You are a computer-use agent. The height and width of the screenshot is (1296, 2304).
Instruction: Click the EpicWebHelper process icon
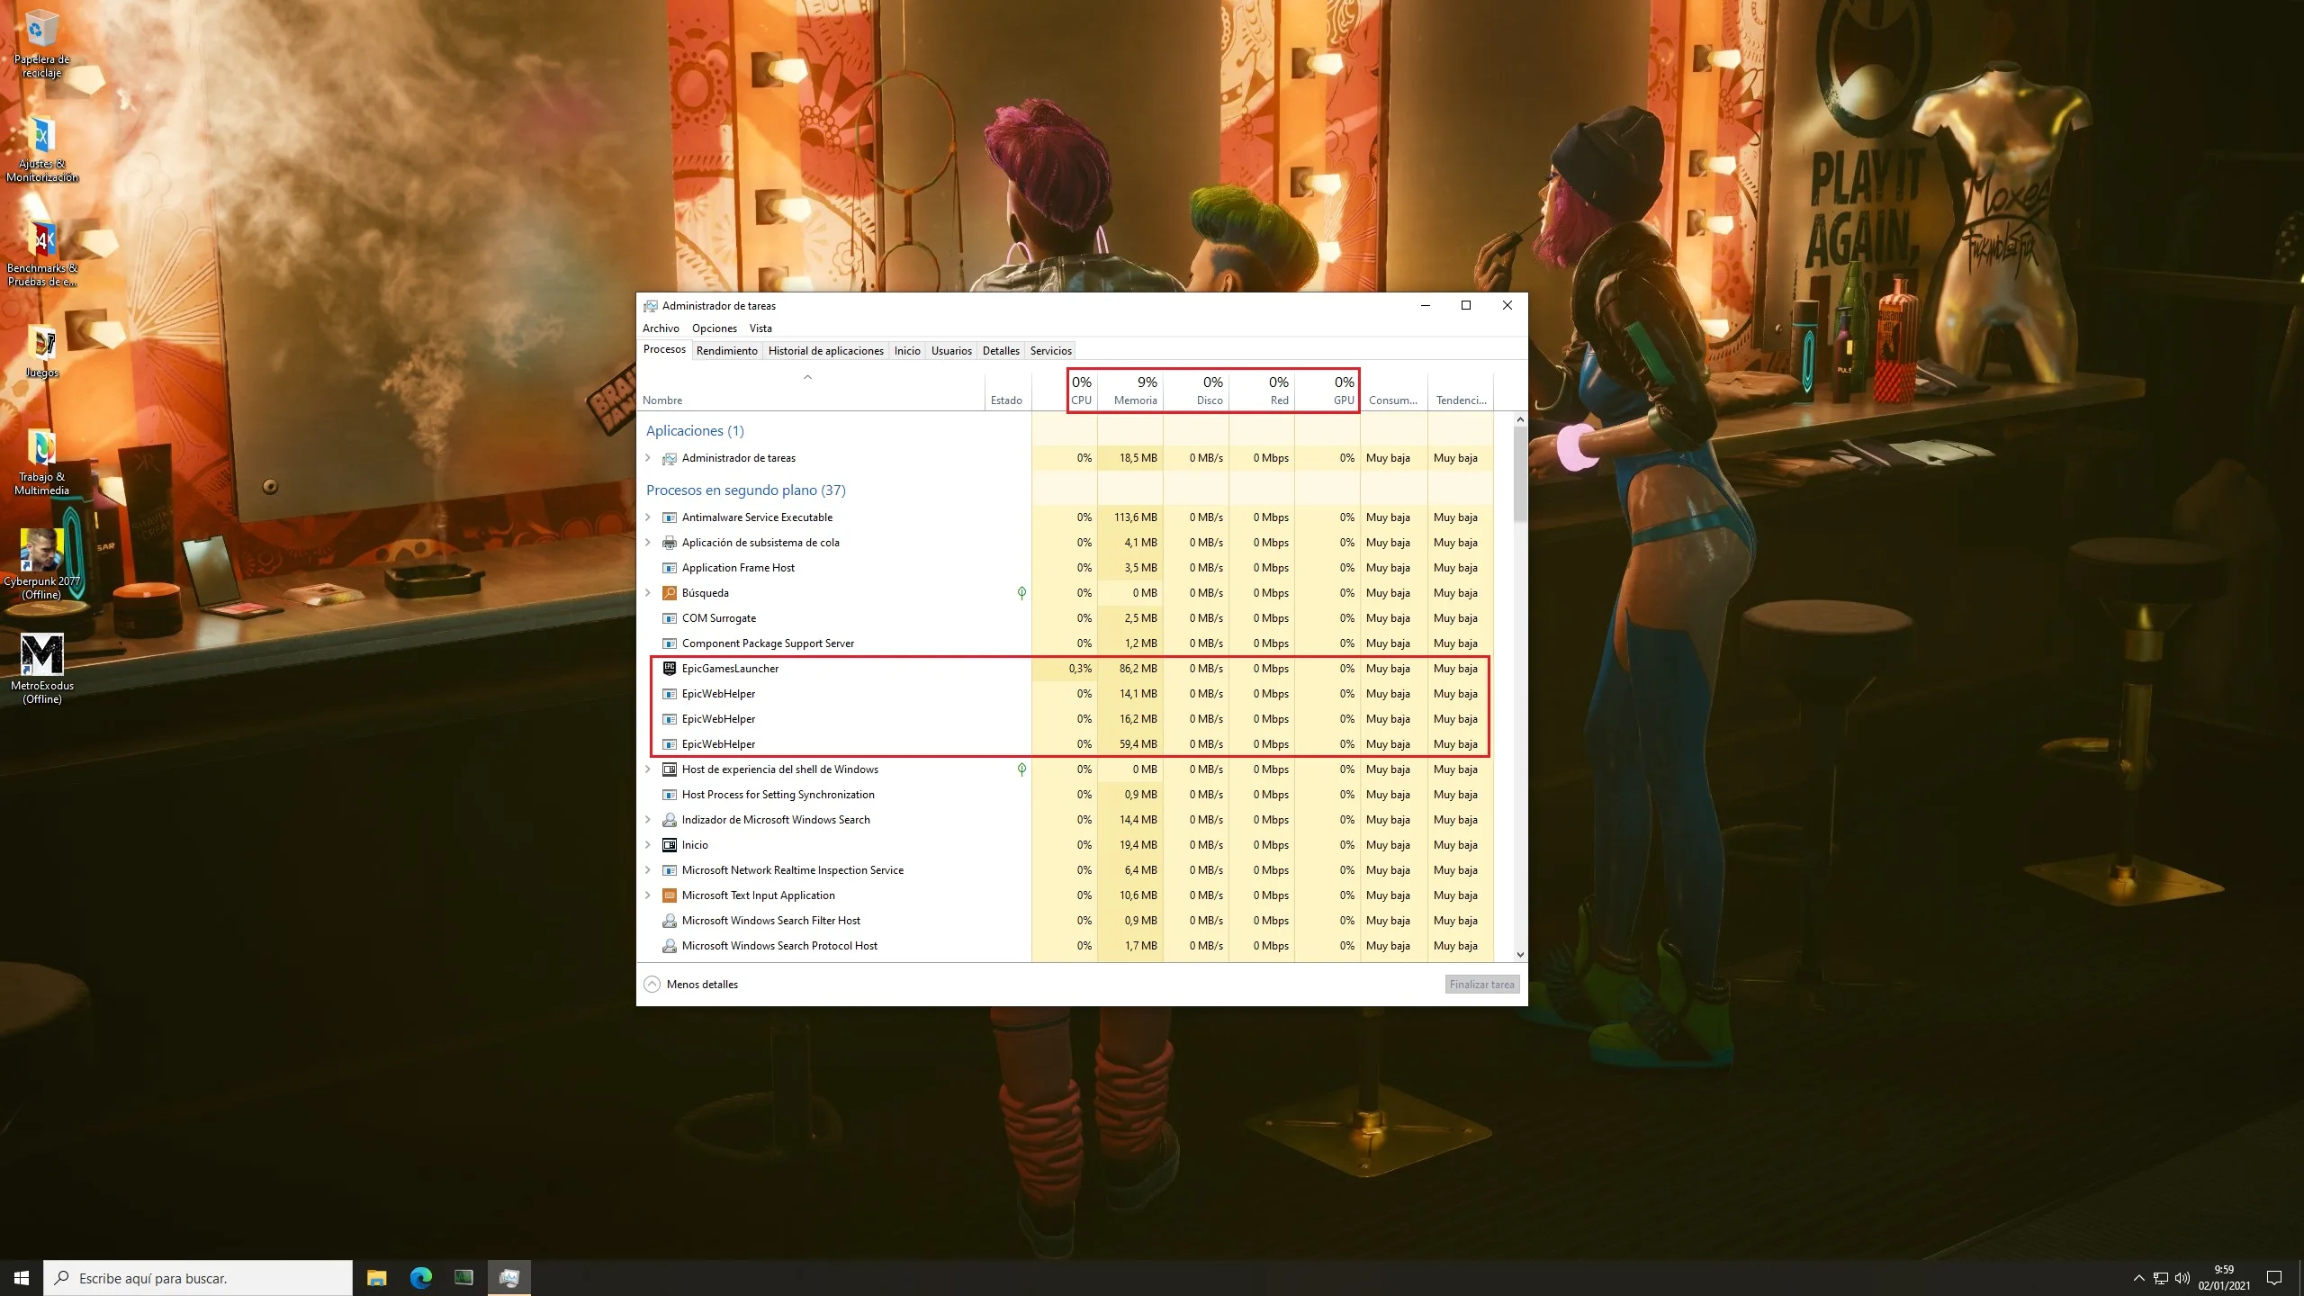tap(670, 693)
